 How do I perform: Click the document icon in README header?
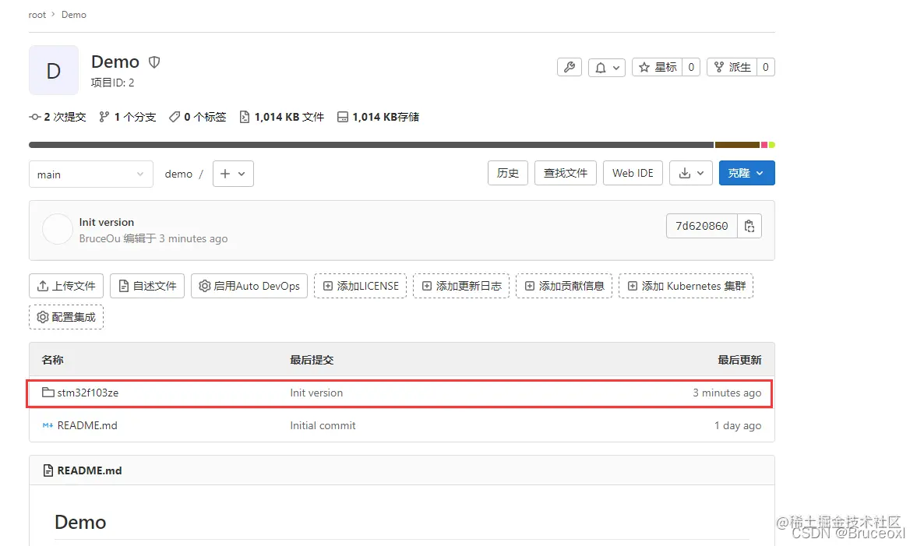48,470
